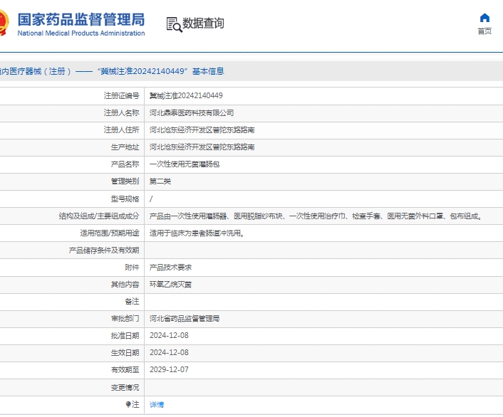Viewport: 503px width, 417px height.
Task: Click the 产品储存条件及有效期 label
Action: point(104,250)
